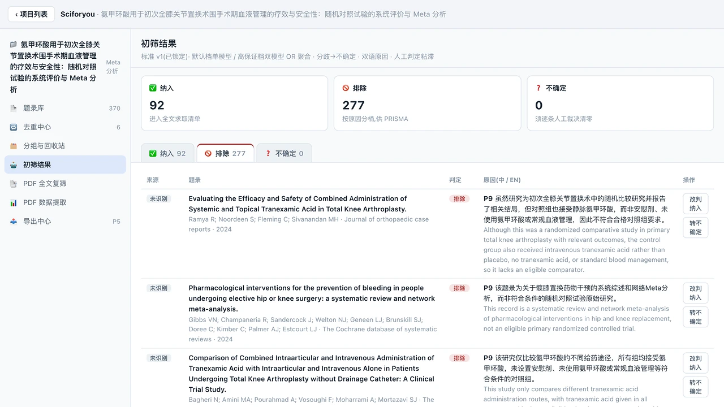Click the Sciforyou brand name in header
The image size is (724, 407).
click(x=77, y=14)
